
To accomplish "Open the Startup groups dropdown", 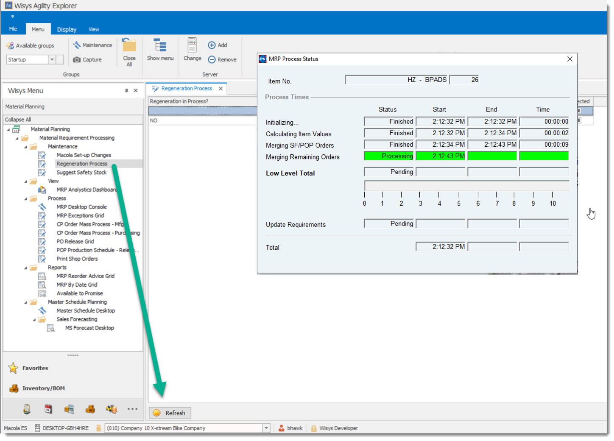I will (52, 60).
